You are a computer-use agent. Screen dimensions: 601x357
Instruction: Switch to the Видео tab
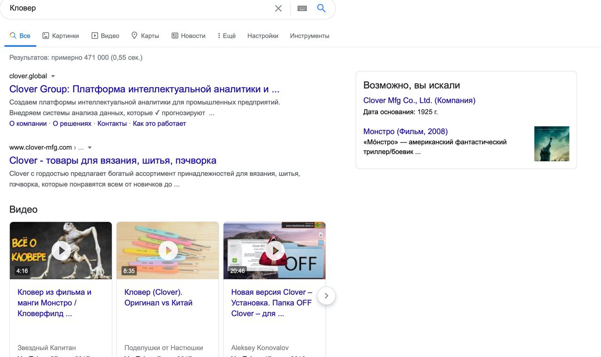pyautogui.click(x=105, y=36)
